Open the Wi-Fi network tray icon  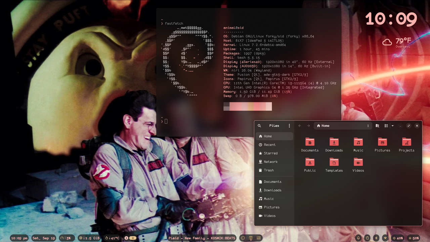[385, 238]
